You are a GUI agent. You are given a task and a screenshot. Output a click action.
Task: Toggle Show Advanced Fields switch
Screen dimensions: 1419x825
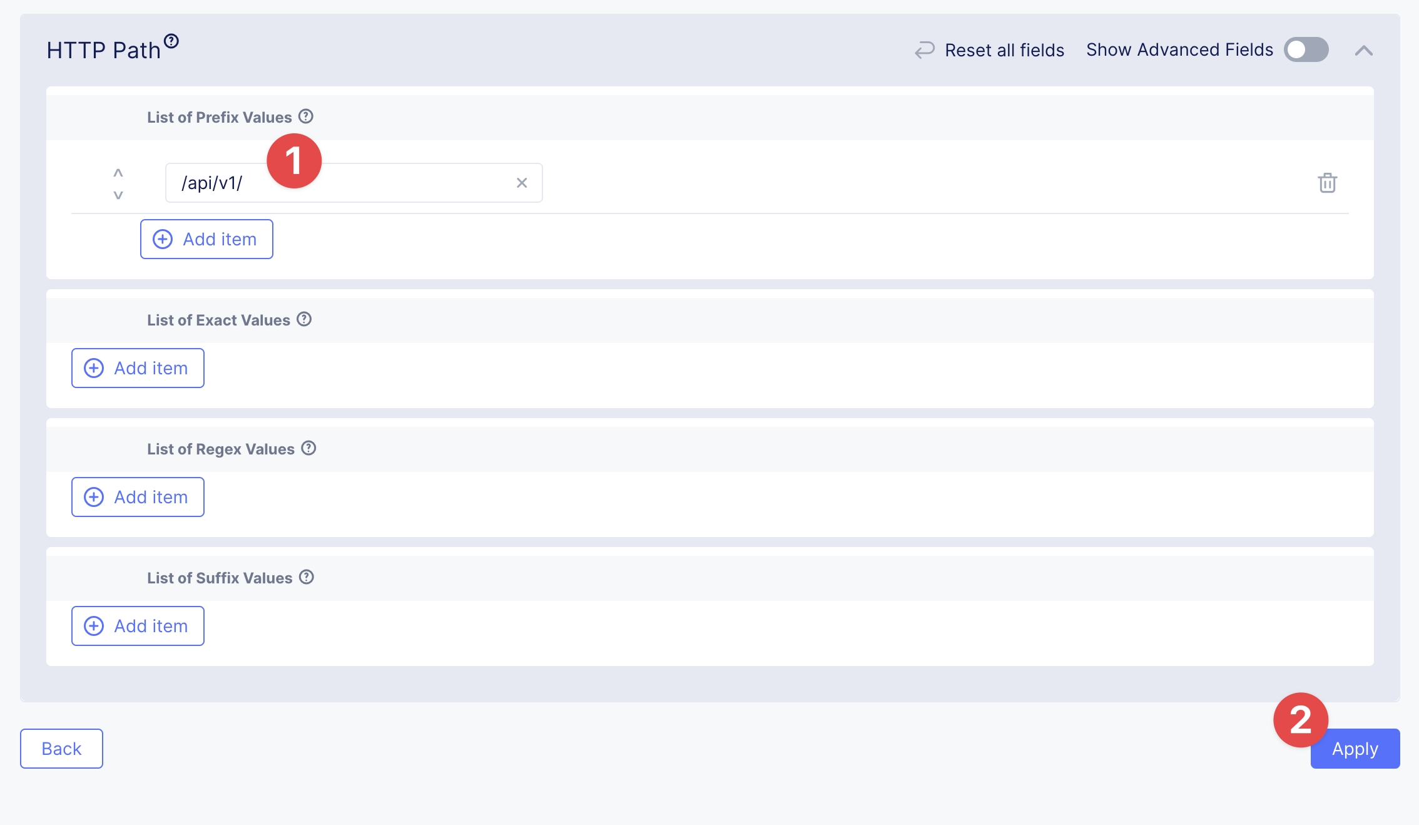[x=1306, y=50]
